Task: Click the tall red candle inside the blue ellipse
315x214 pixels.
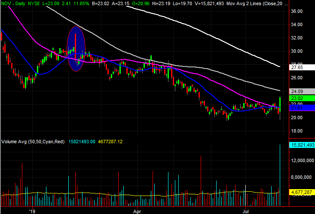Action: click(76, 46)
